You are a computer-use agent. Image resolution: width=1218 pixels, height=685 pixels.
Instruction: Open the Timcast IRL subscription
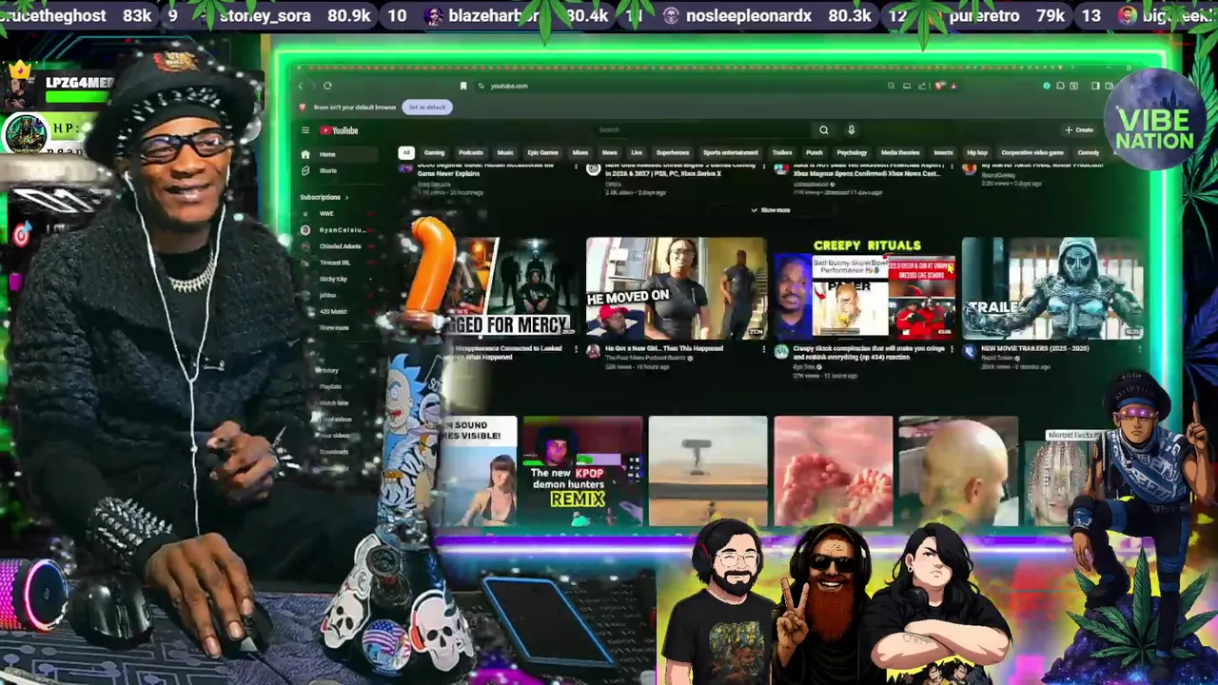click(335, 263)
